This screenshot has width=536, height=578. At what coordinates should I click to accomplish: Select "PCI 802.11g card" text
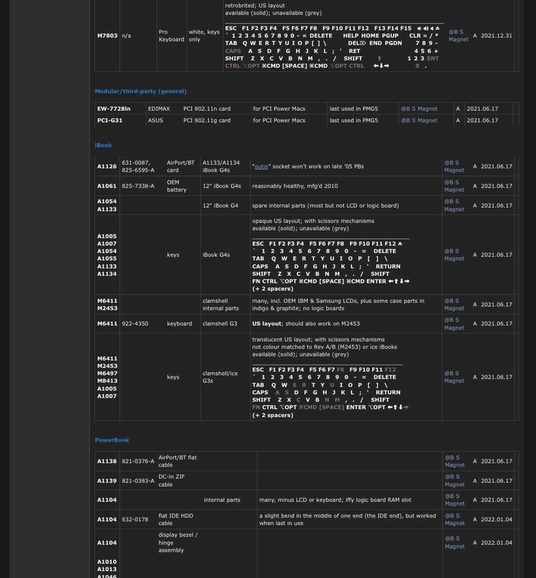(x=207, y=121)
